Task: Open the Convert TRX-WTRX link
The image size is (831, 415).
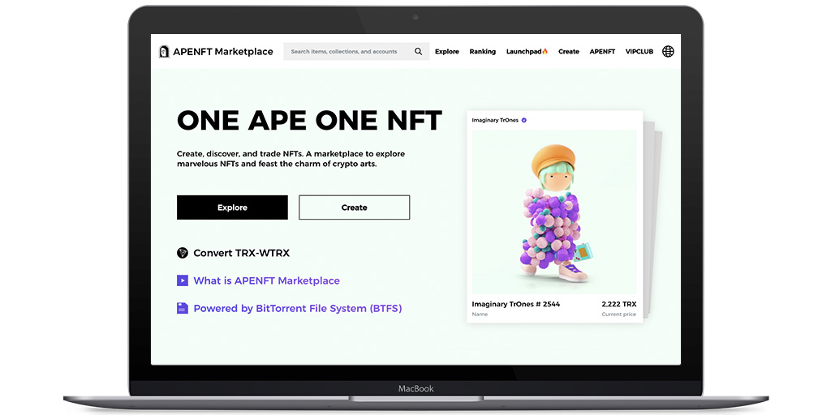Action: [x=241, y=253]
